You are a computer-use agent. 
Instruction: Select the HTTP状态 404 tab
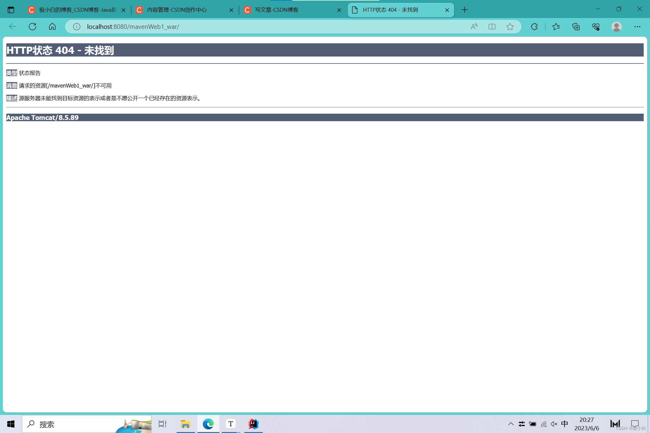click(400, 10)
